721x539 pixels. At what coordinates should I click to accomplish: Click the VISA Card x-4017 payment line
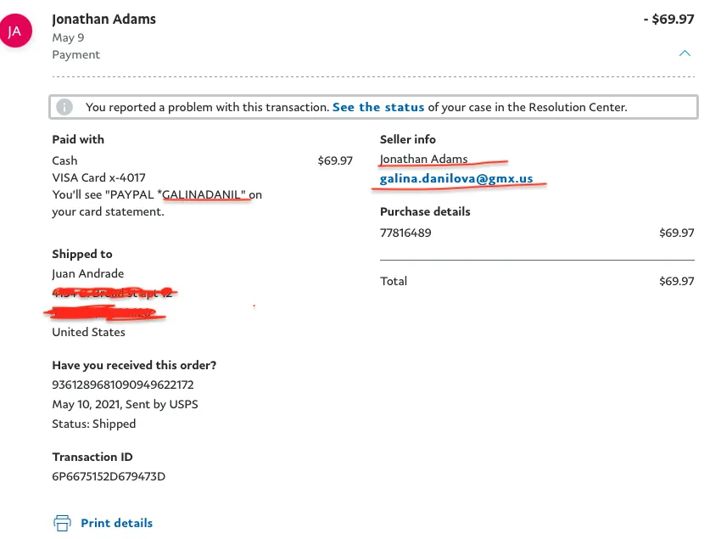click(99, 177)
